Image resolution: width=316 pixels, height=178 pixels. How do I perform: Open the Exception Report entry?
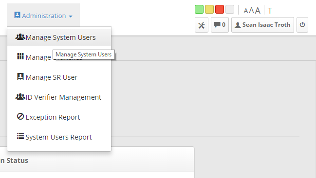(x=59, y=117)
